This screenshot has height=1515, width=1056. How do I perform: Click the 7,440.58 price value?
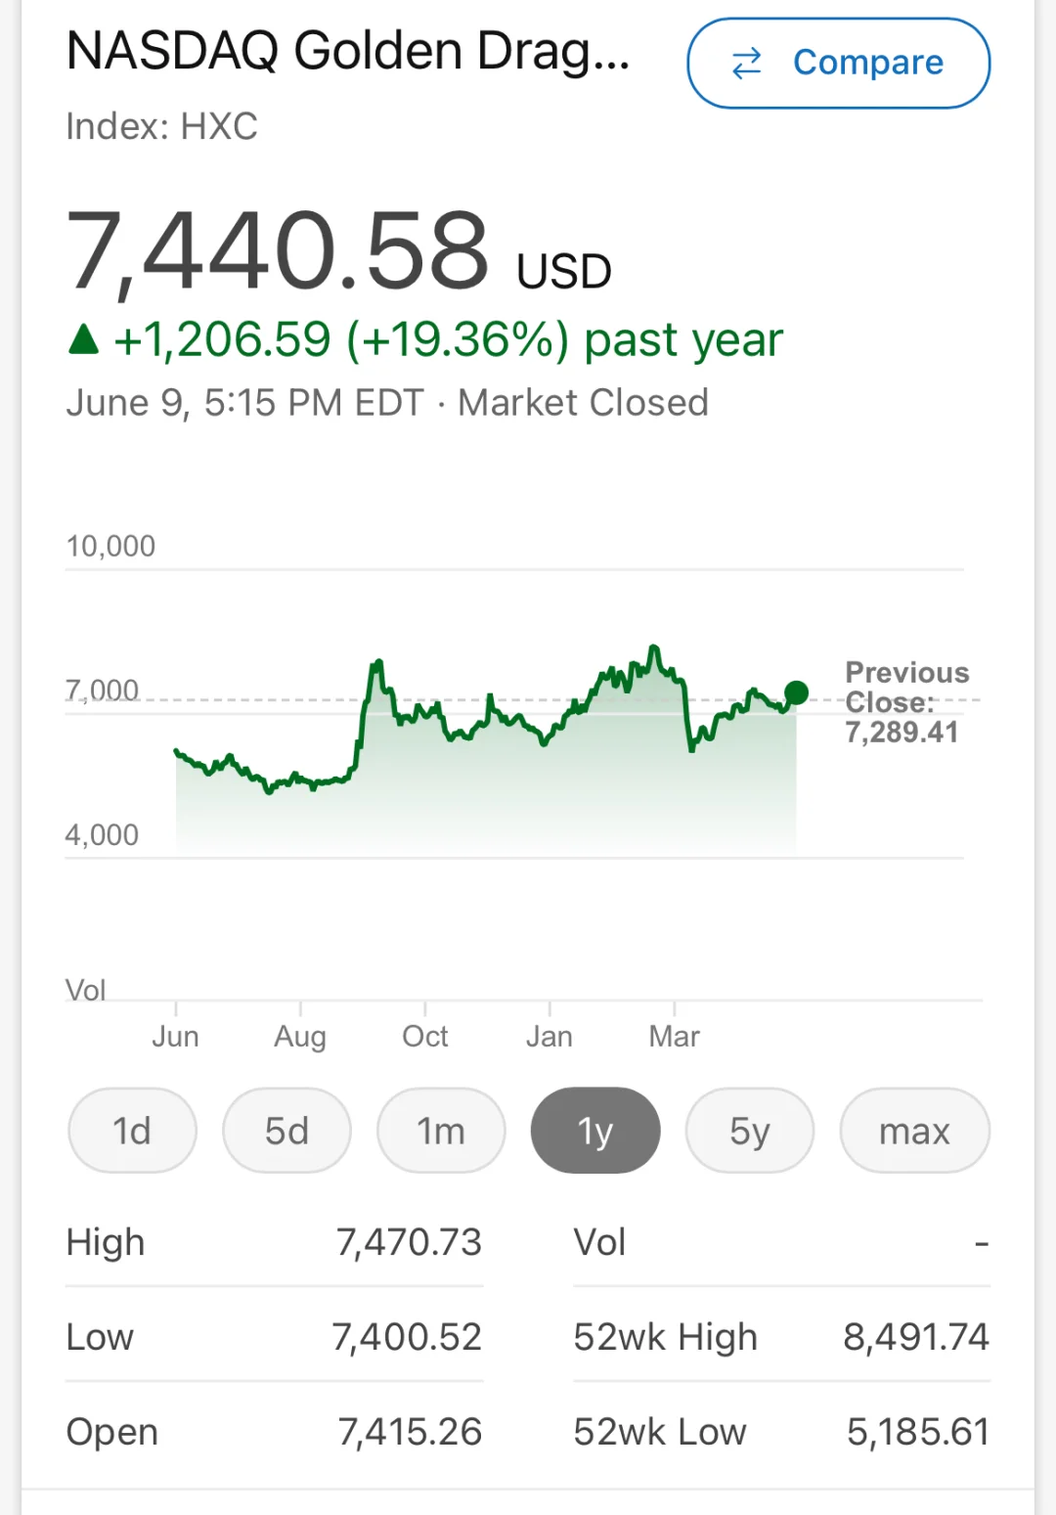point(277,251)
